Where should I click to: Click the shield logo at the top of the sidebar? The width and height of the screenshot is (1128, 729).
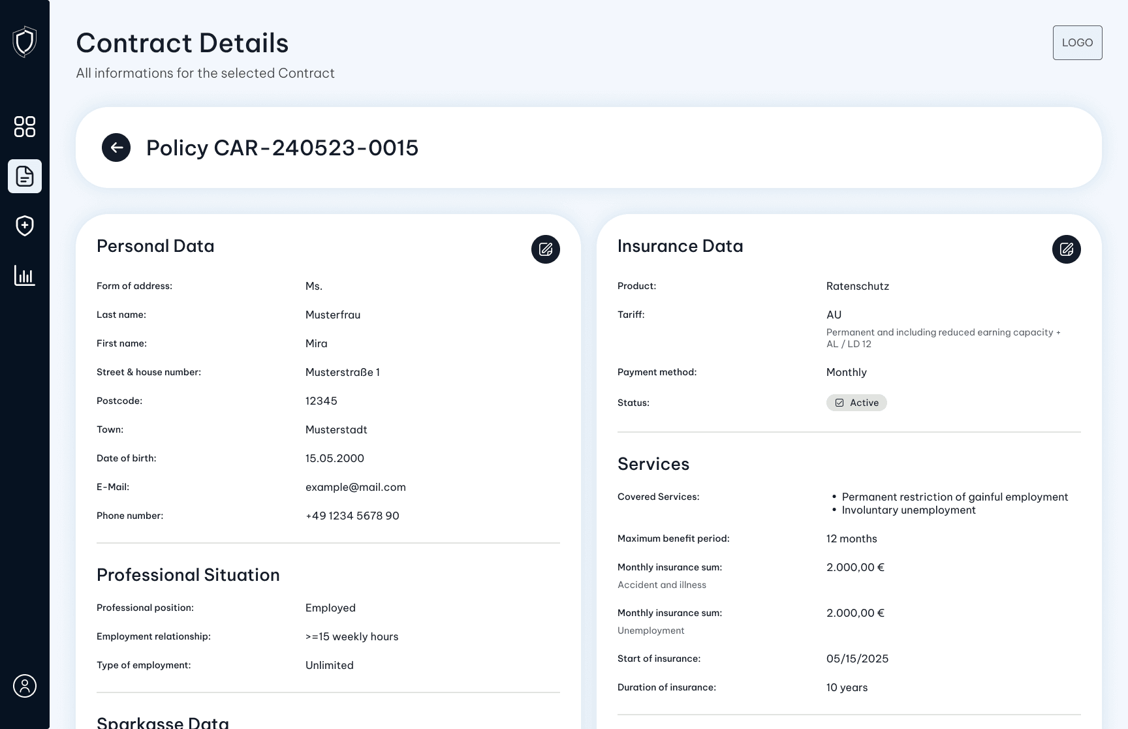(x=24, y=41)
